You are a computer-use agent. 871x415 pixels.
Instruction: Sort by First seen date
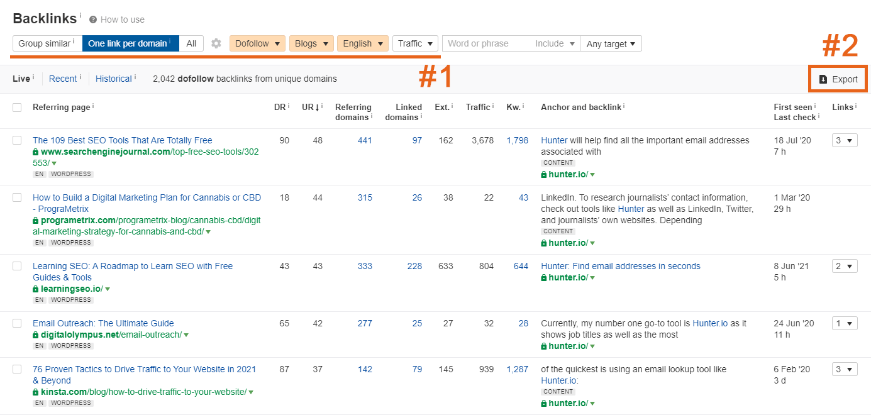pyautogui.click(x=793, y=107)
